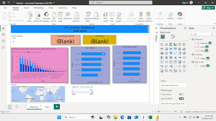Collapse the Data pane
Image resolution: width=216 pixels, height=121 pixels.
coord(213,28)
